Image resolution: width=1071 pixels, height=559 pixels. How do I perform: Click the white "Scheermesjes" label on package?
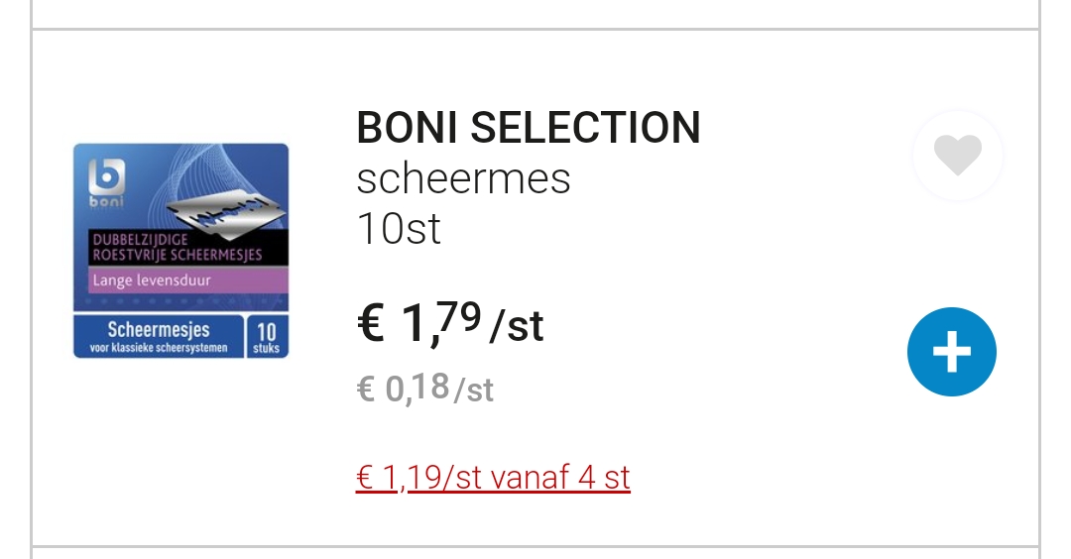coord(159,329)
